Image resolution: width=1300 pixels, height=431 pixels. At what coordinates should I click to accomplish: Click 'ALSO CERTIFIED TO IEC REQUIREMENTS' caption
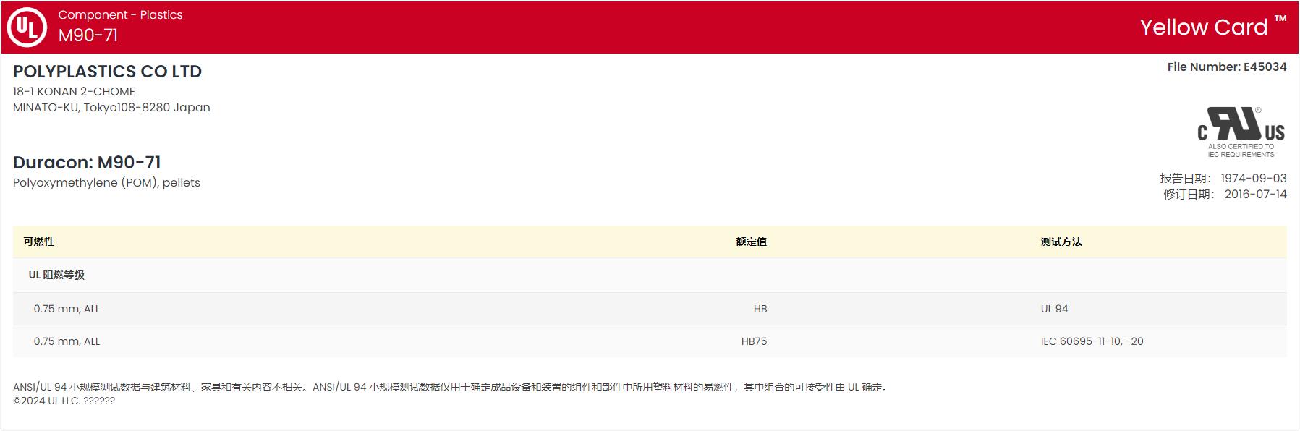tap(1241, 150)
